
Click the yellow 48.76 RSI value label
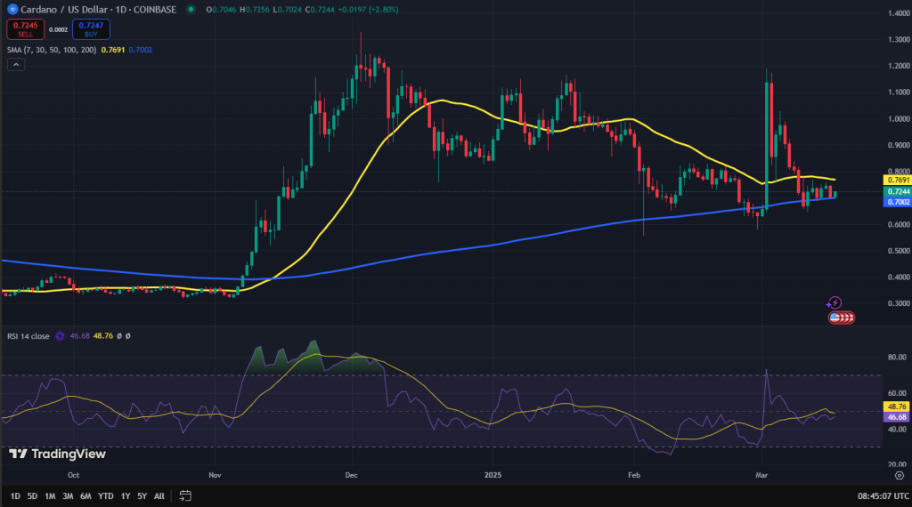click(896, 406)
